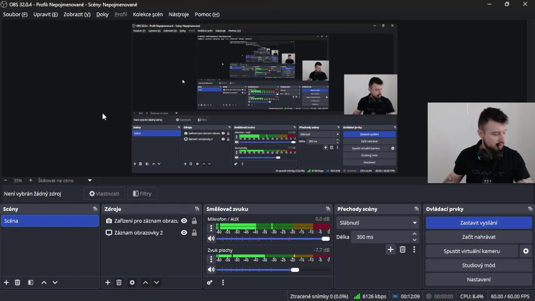535x301 pixels.
Task: Open preview scaling dropdown arrow
Action: pyautogui.click(x=90, y=181)
